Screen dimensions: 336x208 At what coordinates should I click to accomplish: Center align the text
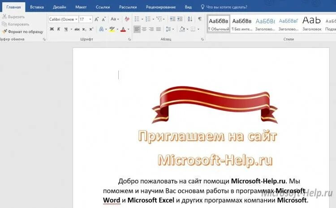(144, 29)
